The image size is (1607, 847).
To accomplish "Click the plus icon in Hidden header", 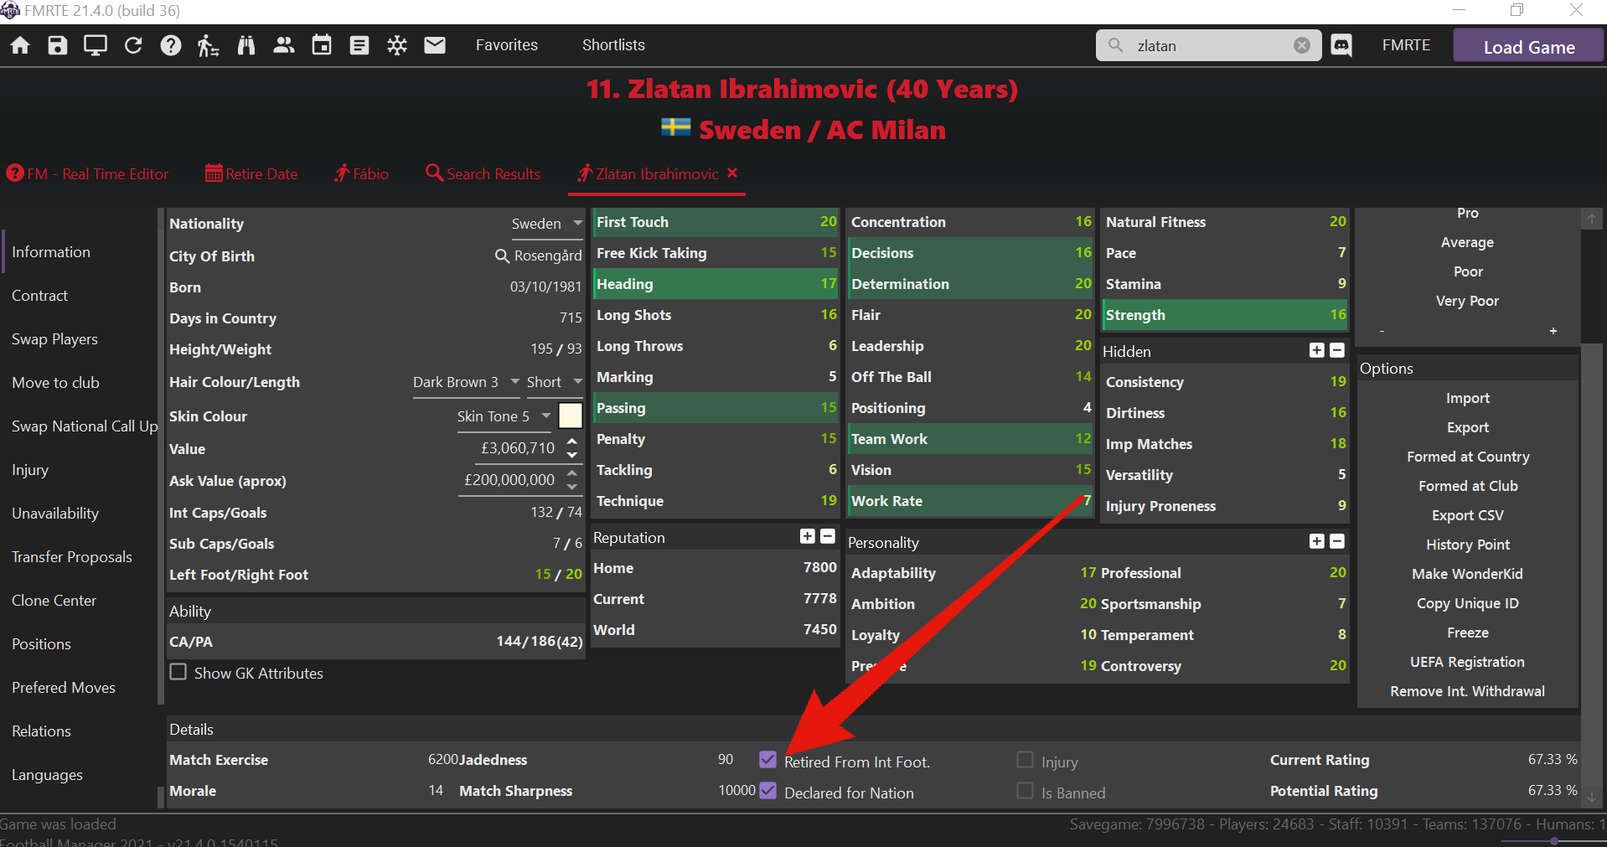I will click(x=1317, y=350).
